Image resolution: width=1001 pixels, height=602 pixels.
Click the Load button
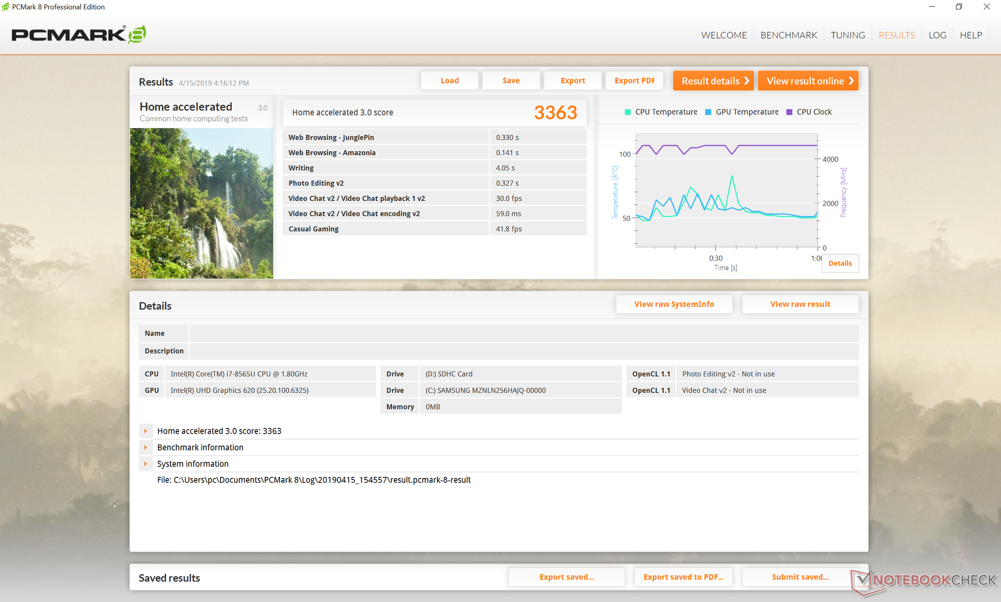[449, 81]
